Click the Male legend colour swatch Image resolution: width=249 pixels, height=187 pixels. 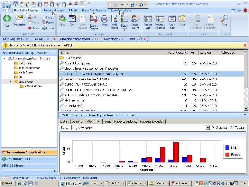(x=228, y=148)
